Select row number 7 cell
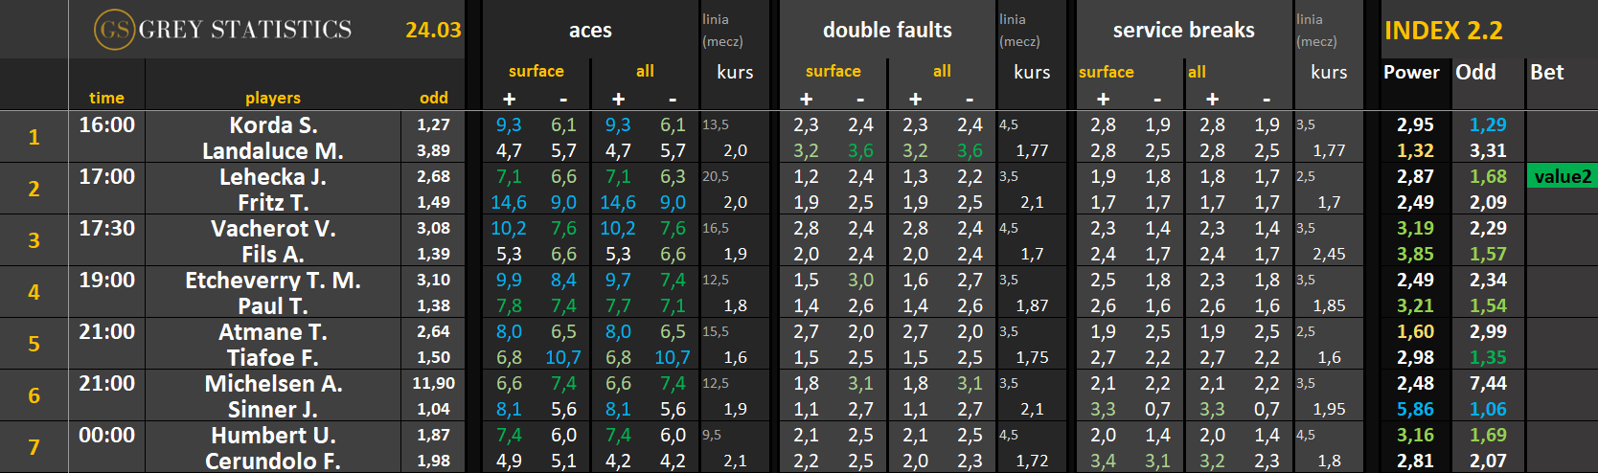 coord(34,447)
